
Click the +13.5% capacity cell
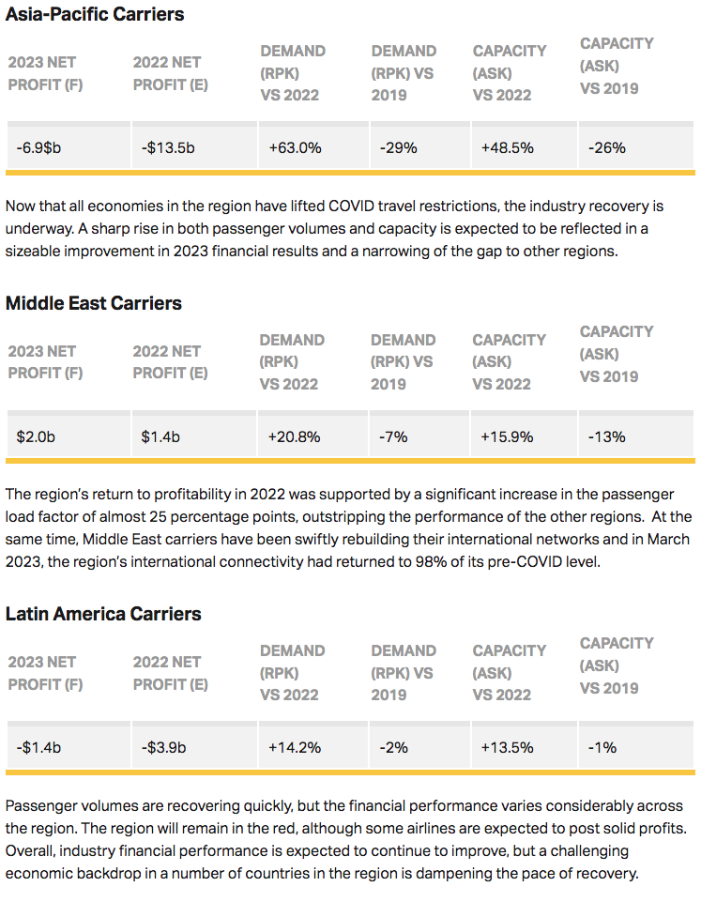[507, 747]
